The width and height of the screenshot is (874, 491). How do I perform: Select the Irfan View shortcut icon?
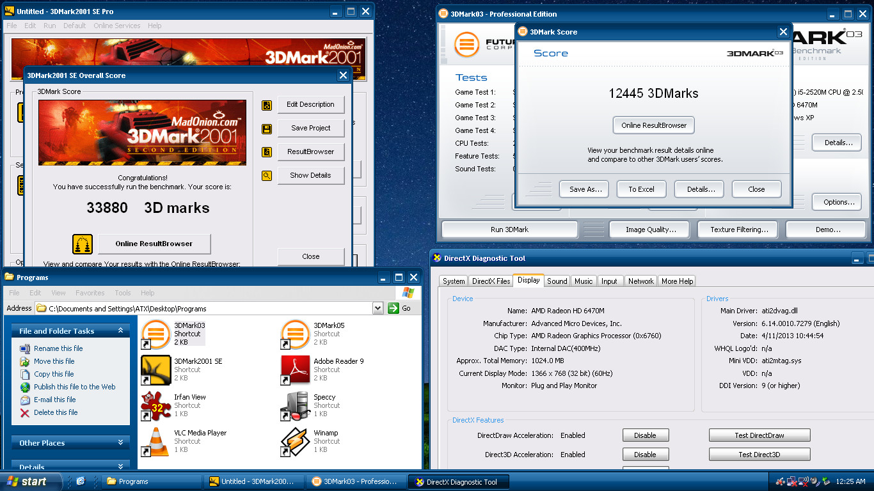(155, 406)
